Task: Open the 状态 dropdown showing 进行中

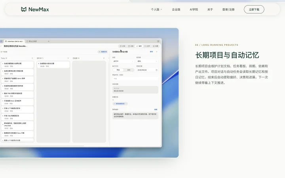Action: pos(123,61)
